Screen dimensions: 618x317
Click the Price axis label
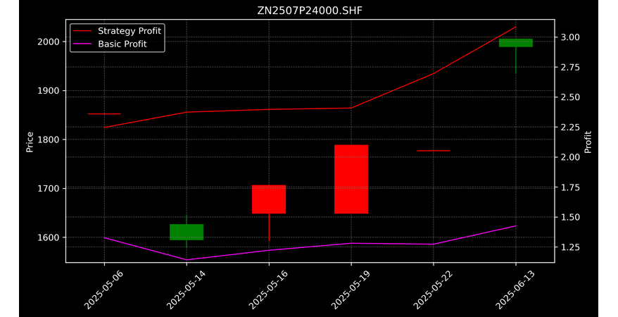coord(30,142)
